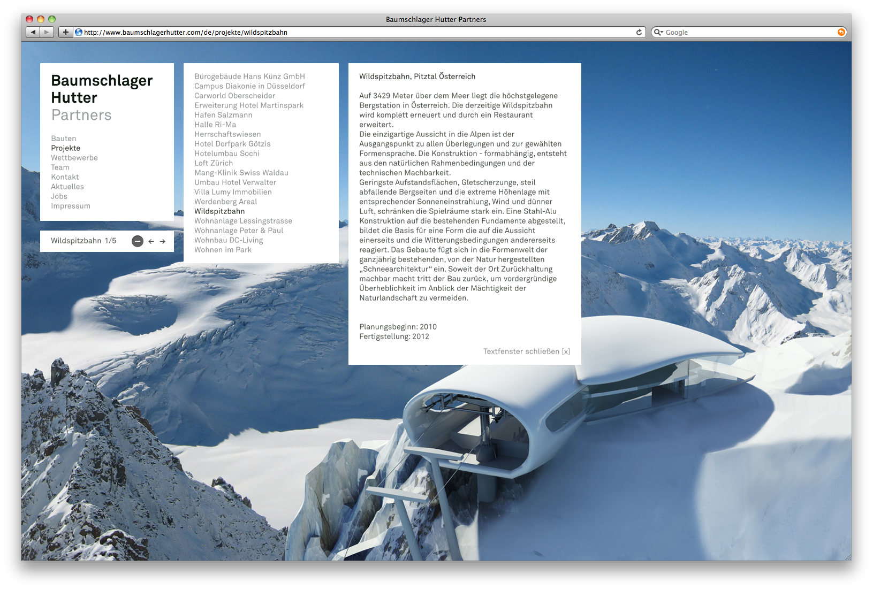
Task: Open the Bauten menu item
Action: 64,139
